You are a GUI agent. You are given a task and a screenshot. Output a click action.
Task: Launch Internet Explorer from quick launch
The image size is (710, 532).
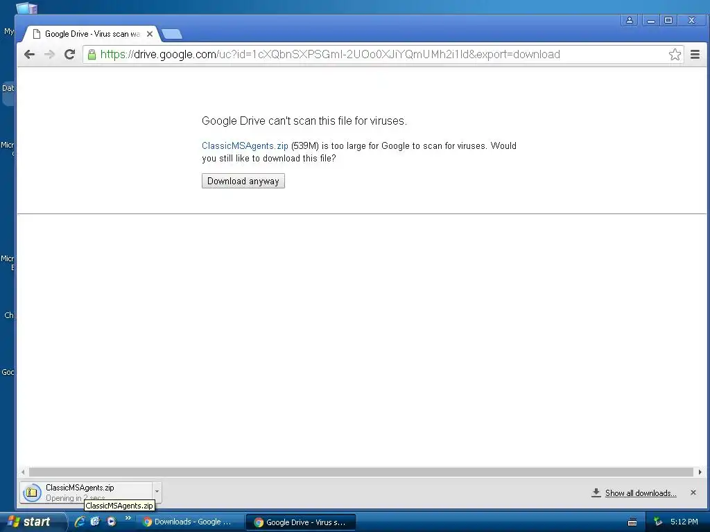pyautogui.click(x=80, y=522)
